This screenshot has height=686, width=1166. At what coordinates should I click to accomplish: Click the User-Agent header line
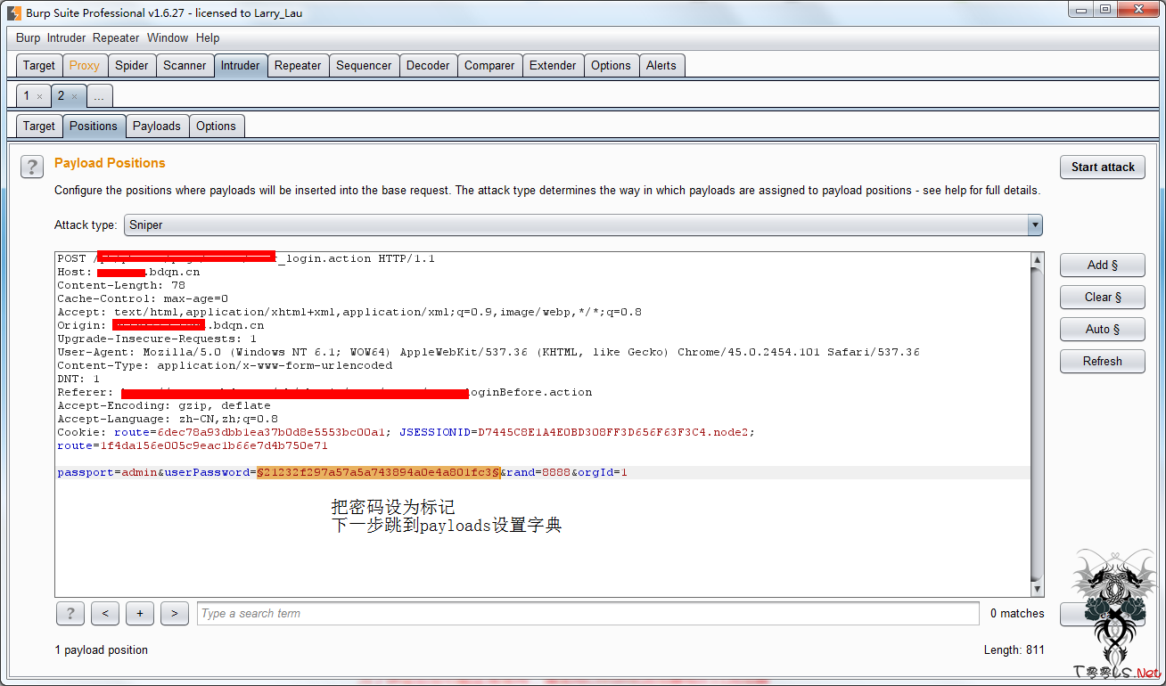(489, 352)
